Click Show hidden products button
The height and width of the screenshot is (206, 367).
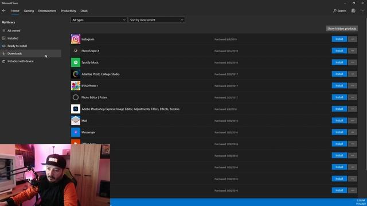(x=342, y=29)
